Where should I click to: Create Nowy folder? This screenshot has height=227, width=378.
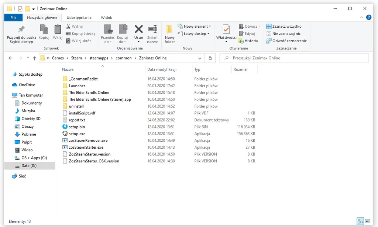pos(170,34)
